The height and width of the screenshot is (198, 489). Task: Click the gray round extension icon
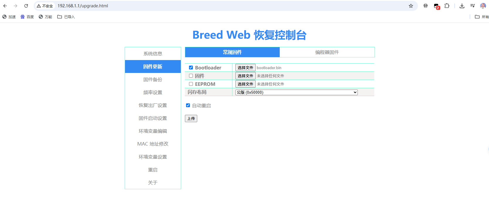pos(426,6)
